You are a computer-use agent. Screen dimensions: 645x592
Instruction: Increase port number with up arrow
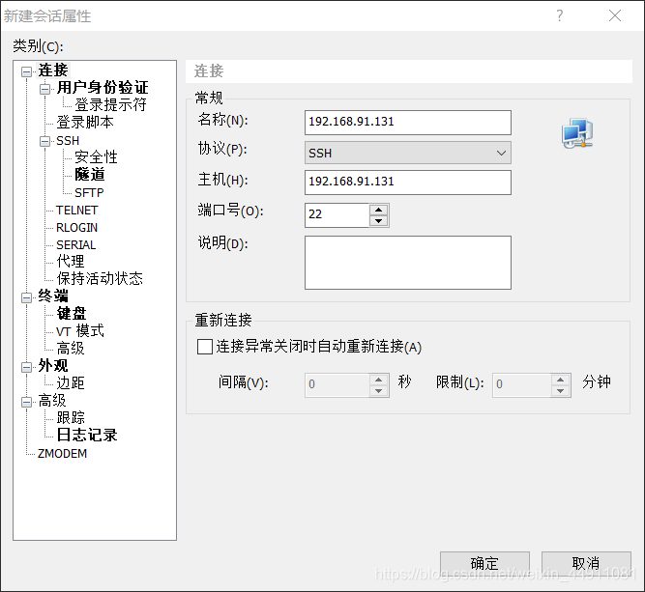click(378, 210)
